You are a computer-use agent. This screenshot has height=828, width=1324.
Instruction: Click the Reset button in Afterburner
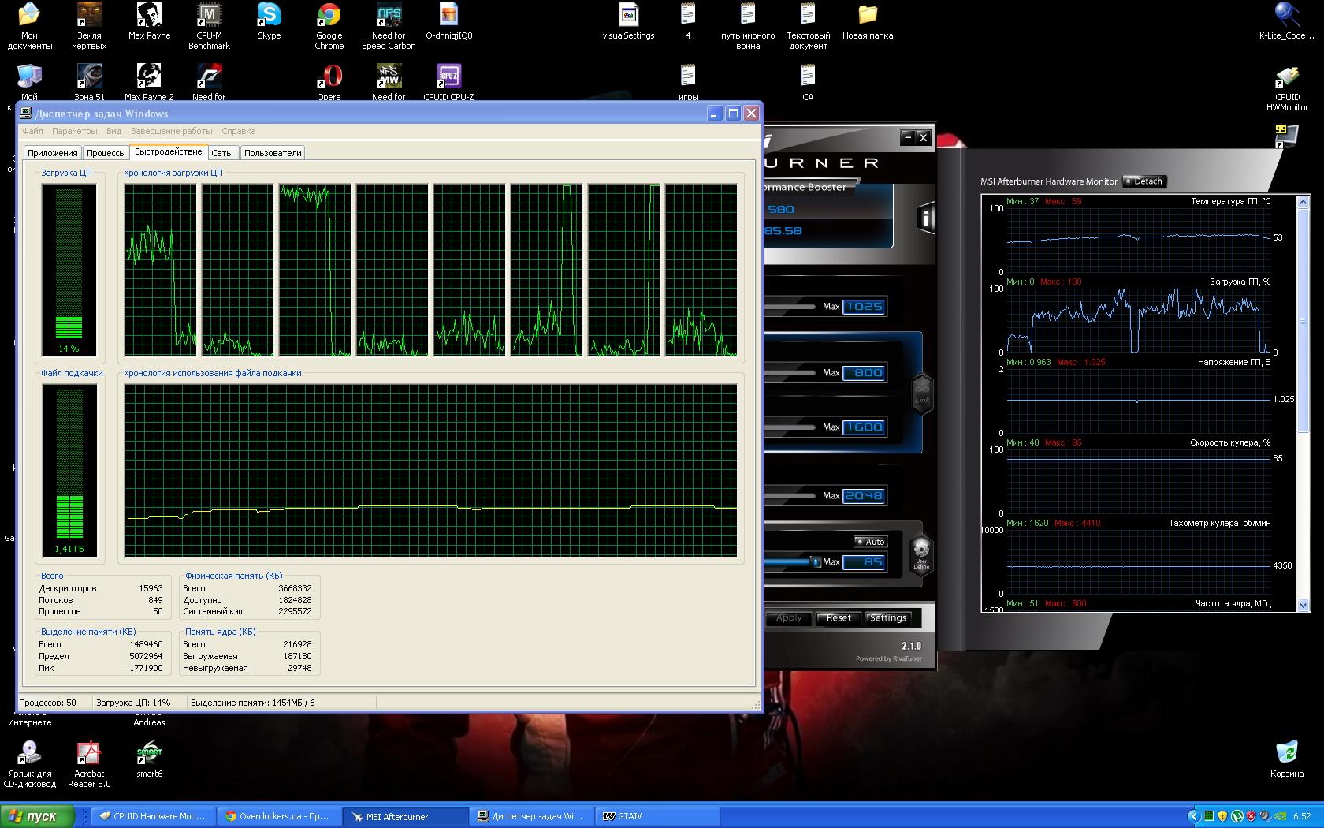pos(839,618)
